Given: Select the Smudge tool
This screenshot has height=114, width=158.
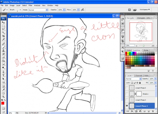Looking at the screenshot, I should click(x=3, y=64).
